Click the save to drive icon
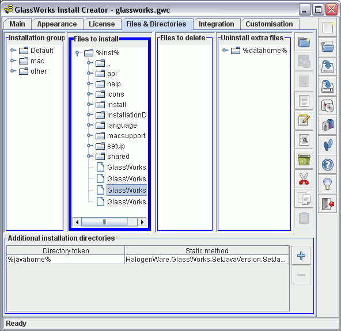Screen dimensions: 341x331 (x=328, y=67)
